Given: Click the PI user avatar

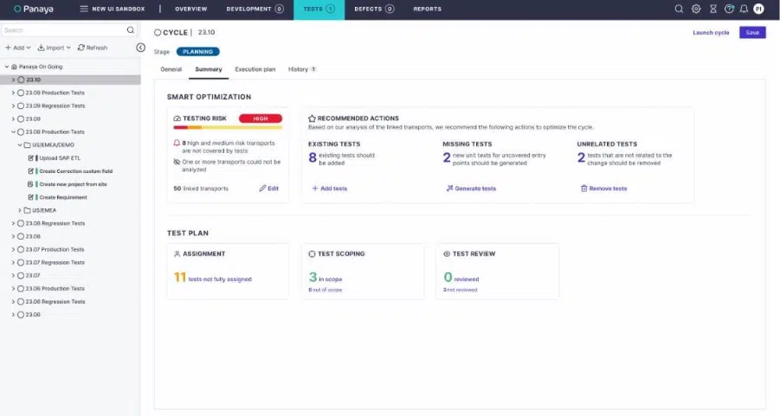Looking at the screenshot, I should tap(759, 9).
